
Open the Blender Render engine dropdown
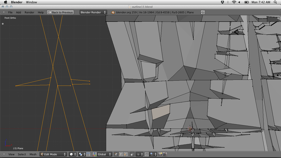pyautogui.click(x=93, y=12)
